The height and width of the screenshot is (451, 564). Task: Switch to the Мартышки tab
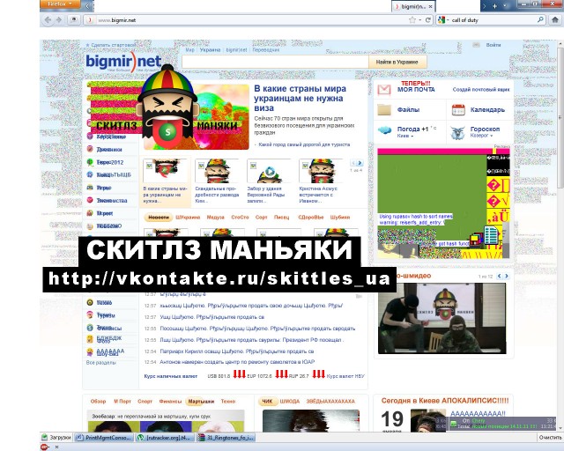click(x=195, y=402)
